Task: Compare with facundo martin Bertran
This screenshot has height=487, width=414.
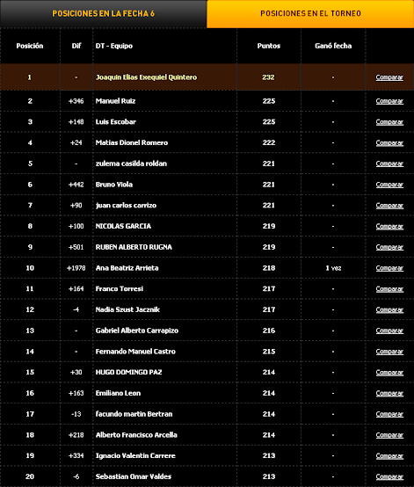Action: [x=389, y=414]
